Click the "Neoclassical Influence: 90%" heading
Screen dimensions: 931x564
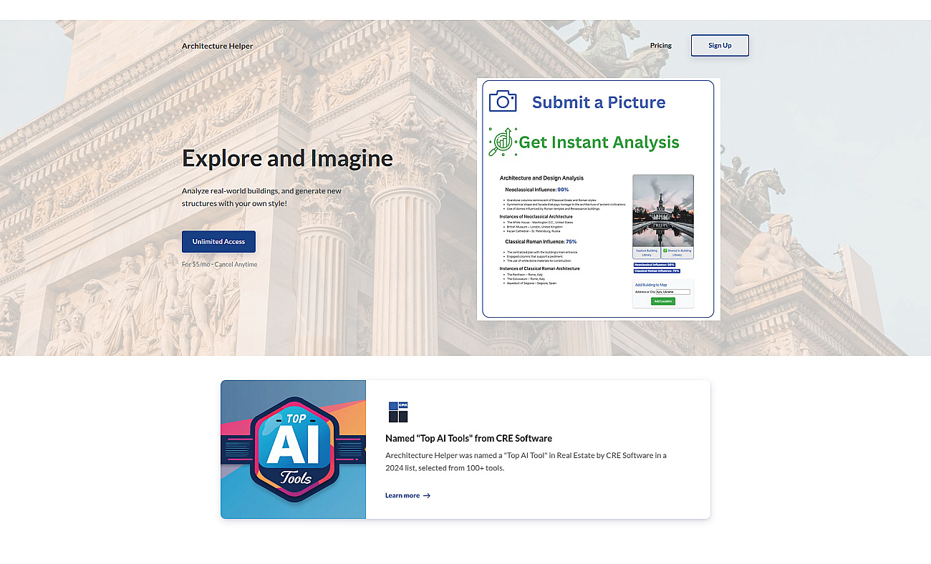pyautogui.click(x=536, y=190)
